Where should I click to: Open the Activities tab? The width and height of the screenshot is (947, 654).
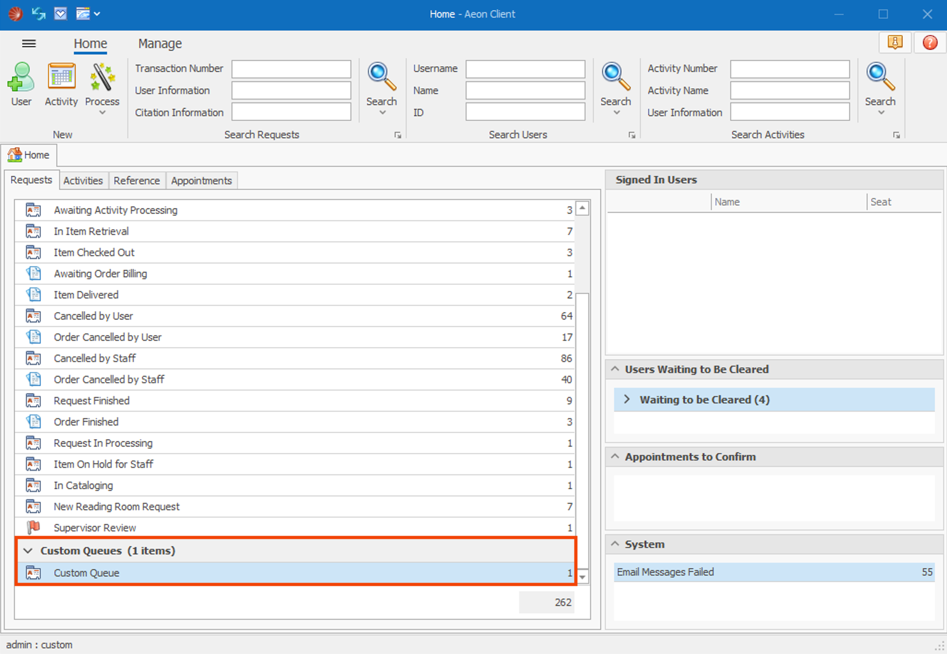coord(83,180)
